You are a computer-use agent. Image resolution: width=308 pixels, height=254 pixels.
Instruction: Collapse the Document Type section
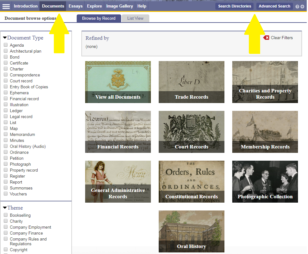click(x=5, y=38)
